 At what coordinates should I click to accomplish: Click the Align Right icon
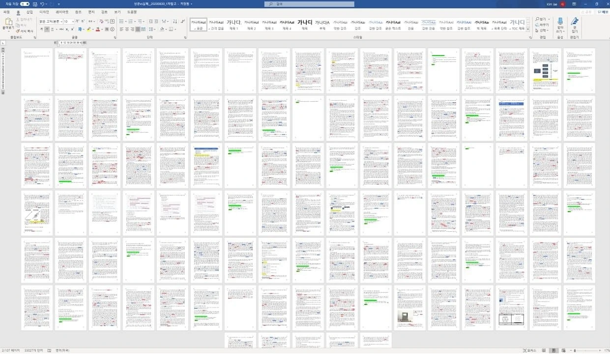point(133,29)
